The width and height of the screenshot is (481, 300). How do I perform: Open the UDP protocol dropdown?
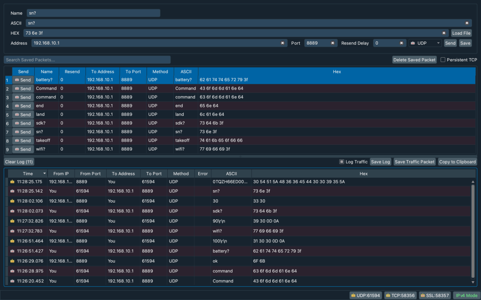[425, 43]
